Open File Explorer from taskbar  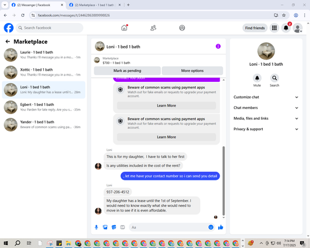pos(68,243)
